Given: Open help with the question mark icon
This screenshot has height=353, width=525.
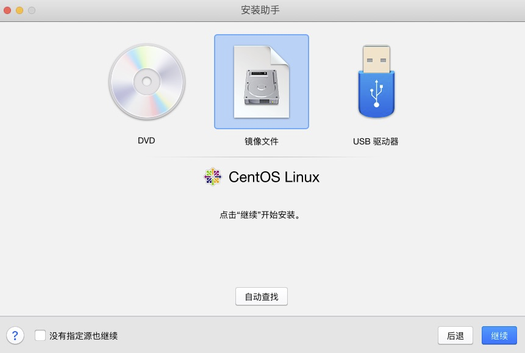Looking at the screenshot, I should [15, 335].
